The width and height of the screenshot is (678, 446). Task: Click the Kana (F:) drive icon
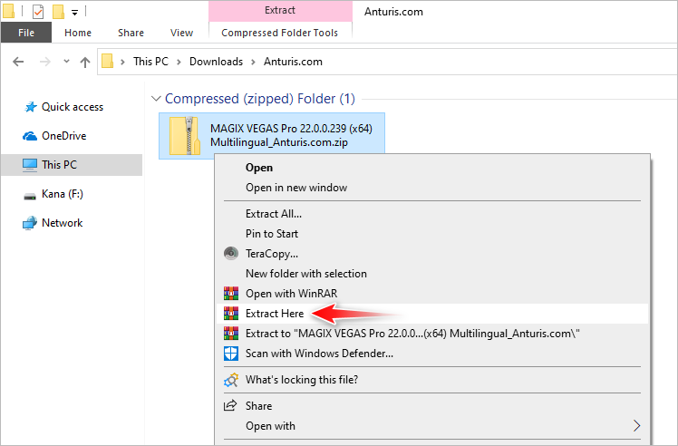click(x=29, y=194)
